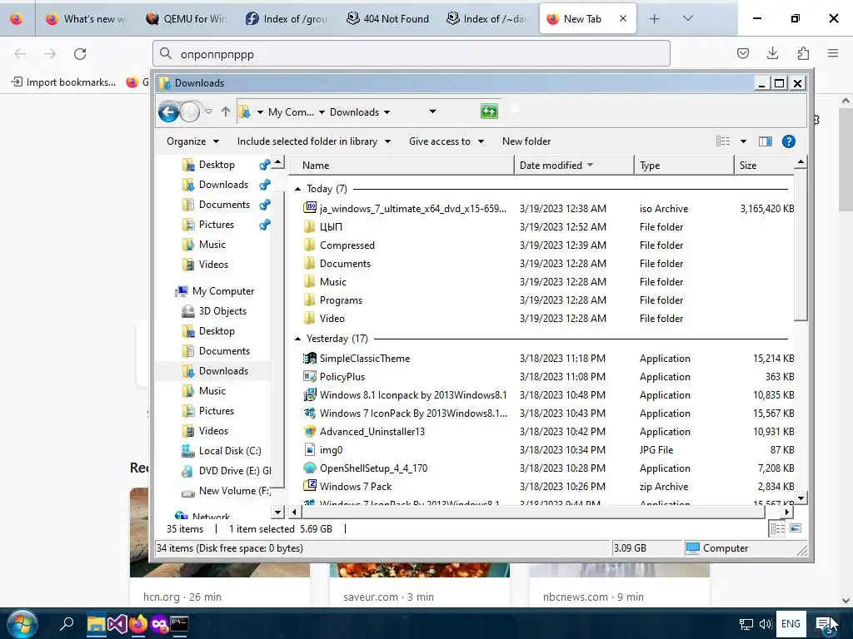Open taskbar search magnifier

pos(67,624)
